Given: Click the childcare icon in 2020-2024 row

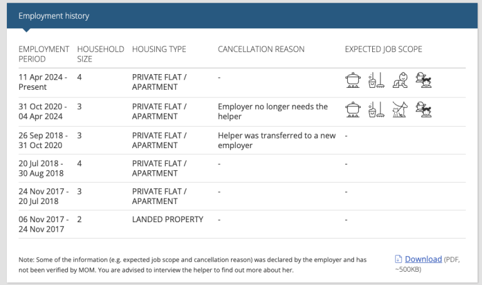Looking at the screenshot, I should pos(423,109).
